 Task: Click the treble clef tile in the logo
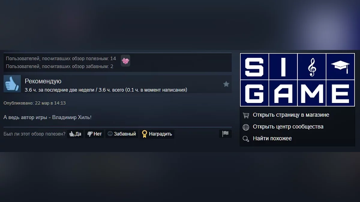312,67
